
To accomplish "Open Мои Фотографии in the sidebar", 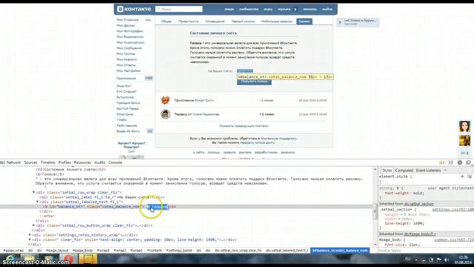I will 130,31.
